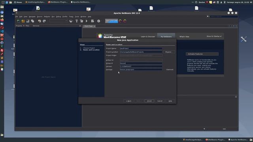The width and height of the screenshot is (253, 142).
Task: Open the View menu
Action: click(x=25, y=17)
